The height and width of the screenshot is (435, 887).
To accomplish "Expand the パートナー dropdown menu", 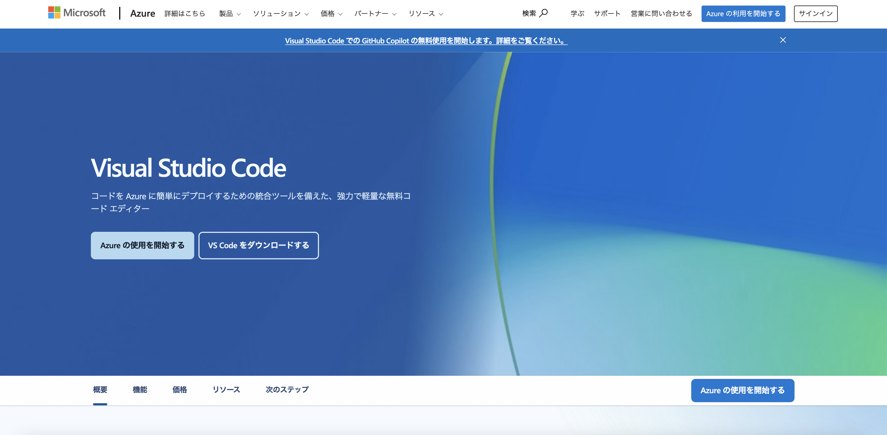I will [x=375, y=14].
